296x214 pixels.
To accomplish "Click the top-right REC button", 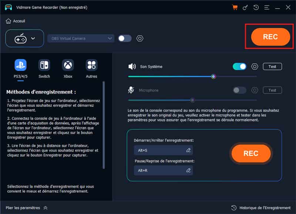I will click(x=270, y=37).
